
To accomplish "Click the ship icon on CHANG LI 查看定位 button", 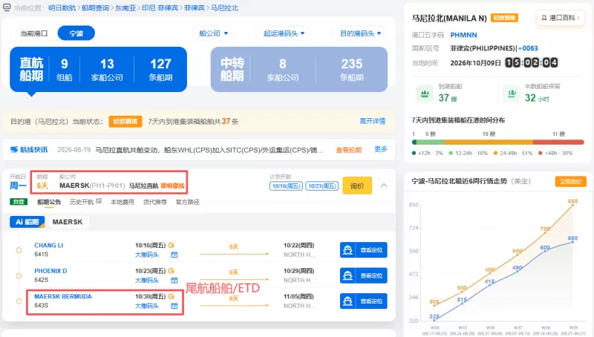I will 347,250.
